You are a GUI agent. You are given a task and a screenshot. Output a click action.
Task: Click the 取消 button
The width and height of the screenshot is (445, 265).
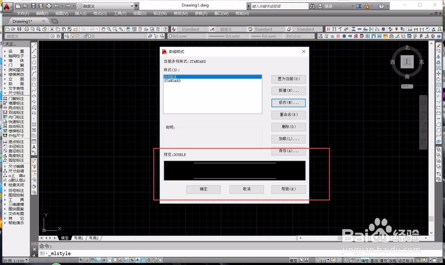(247, 189)
